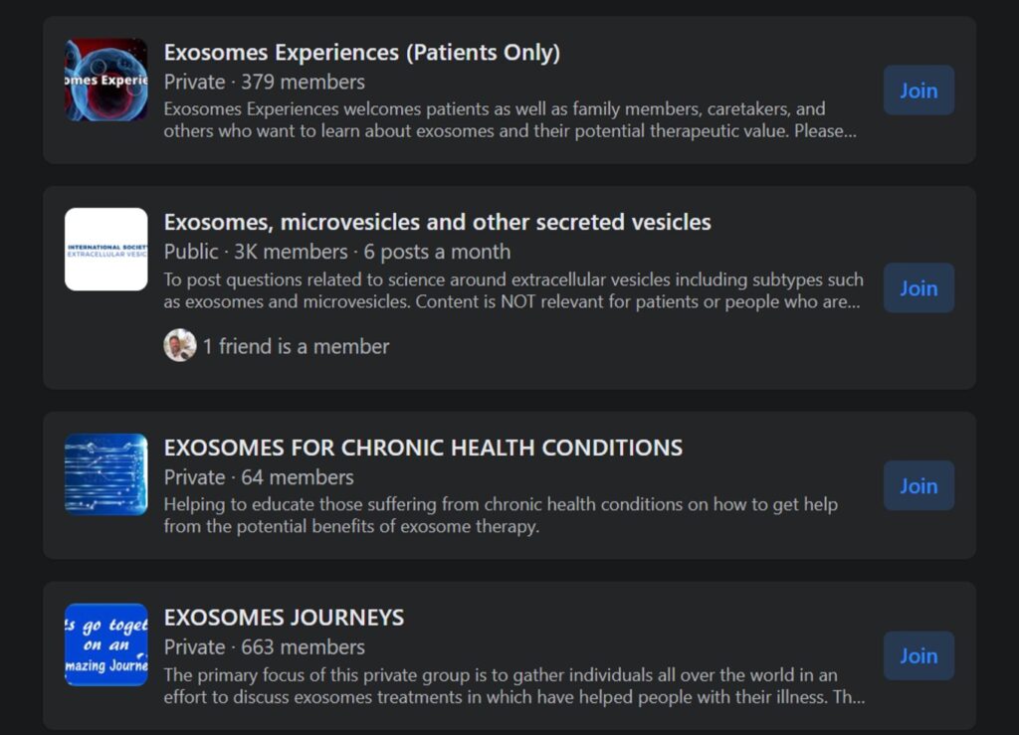This screenshot has height=735, width=1019.
Task: Open the Exosomes, microvesicles group page
Action: coord(437,222)
